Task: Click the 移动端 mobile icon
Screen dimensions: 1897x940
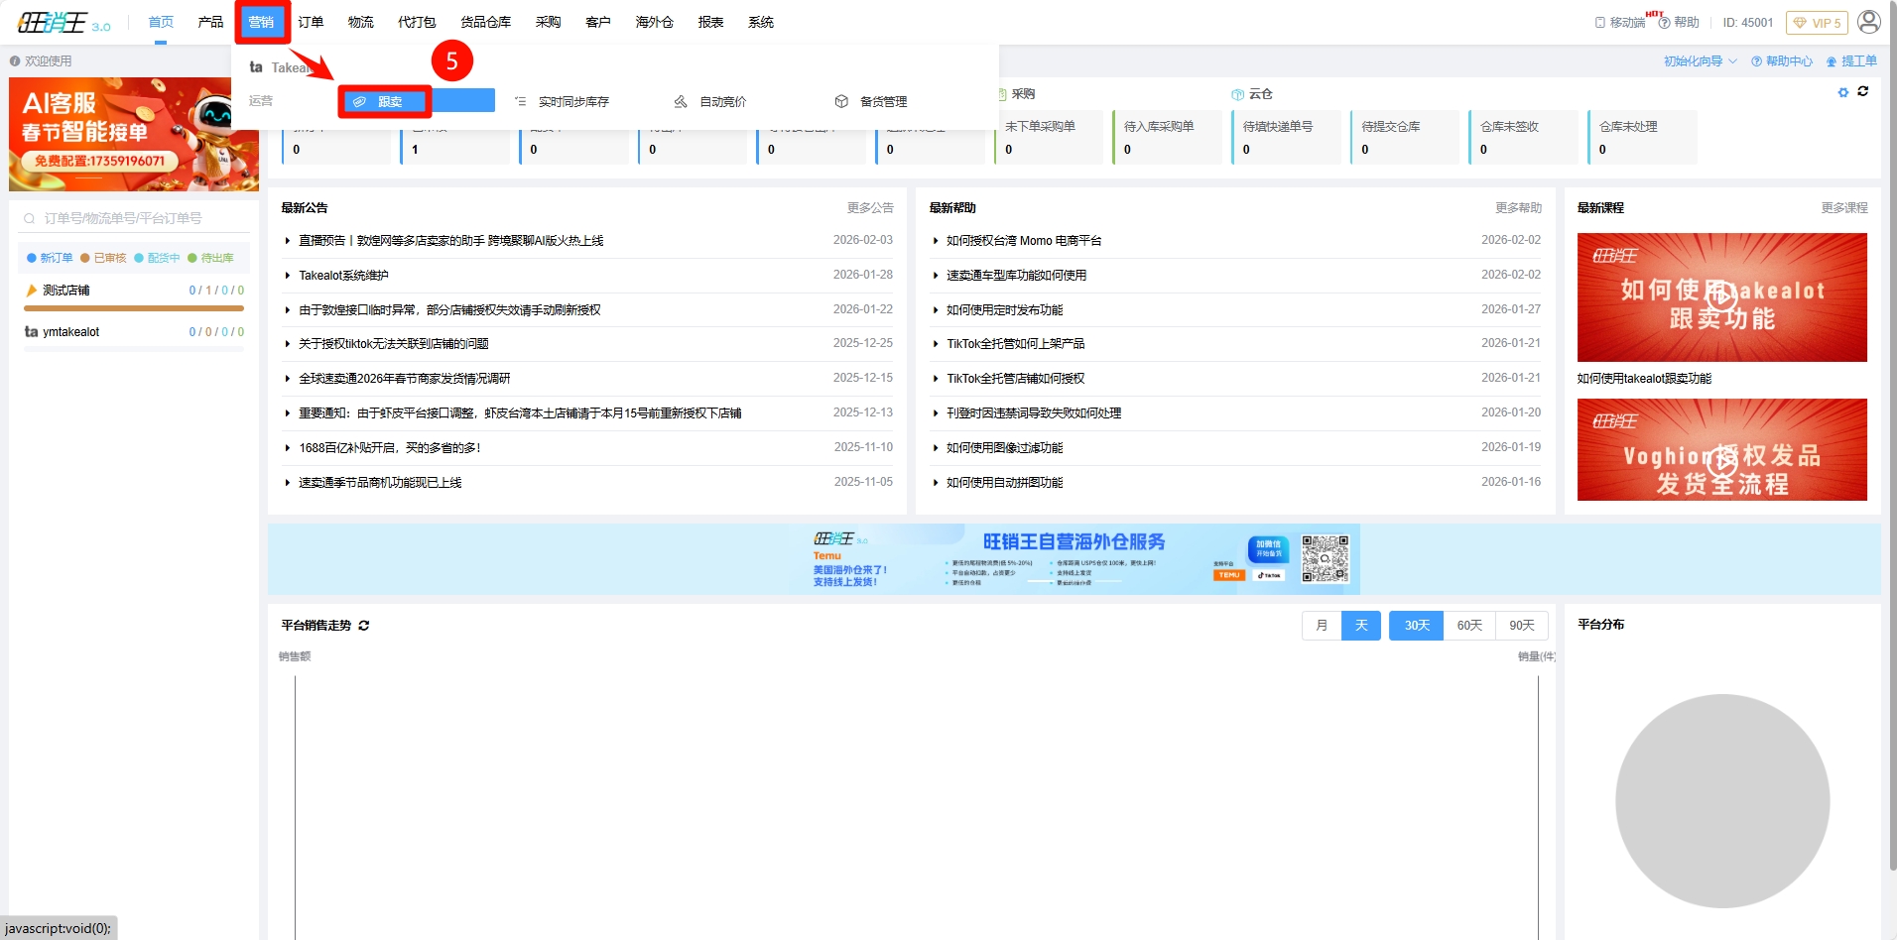Action: [1600, 23]
